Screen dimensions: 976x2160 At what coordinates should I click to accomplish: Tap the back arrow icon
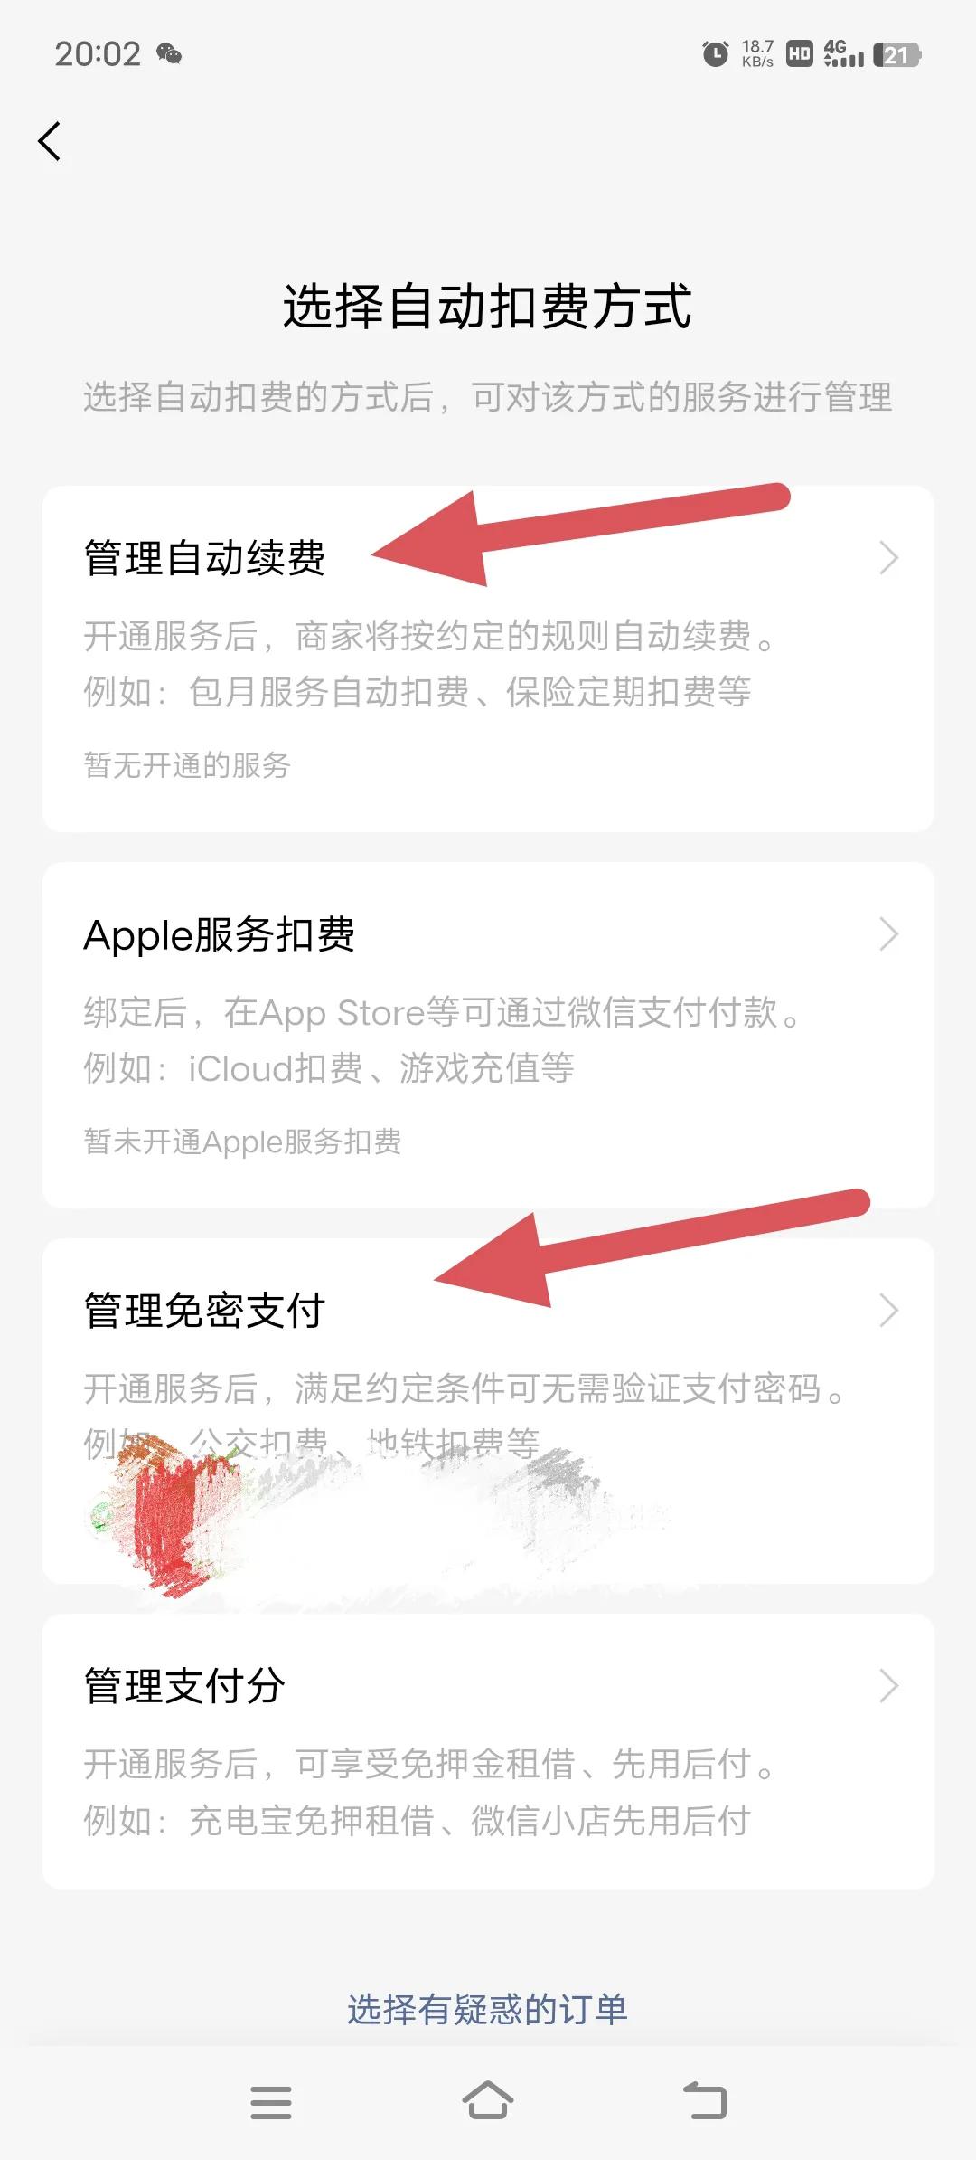[50, 141]
